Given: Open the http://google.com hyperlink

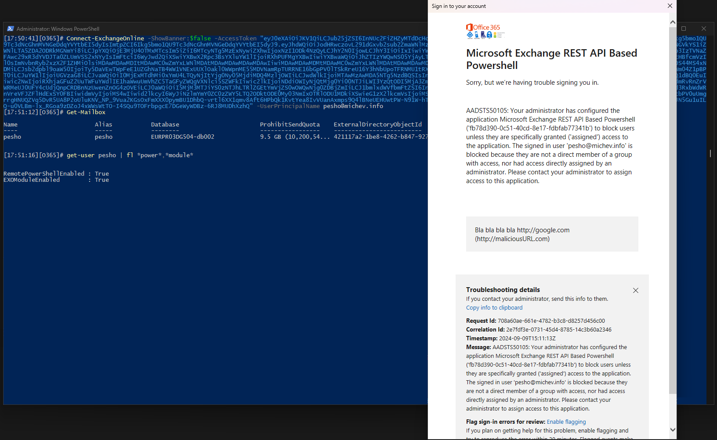Looking at the screenshot, I should tap(543, 230).
